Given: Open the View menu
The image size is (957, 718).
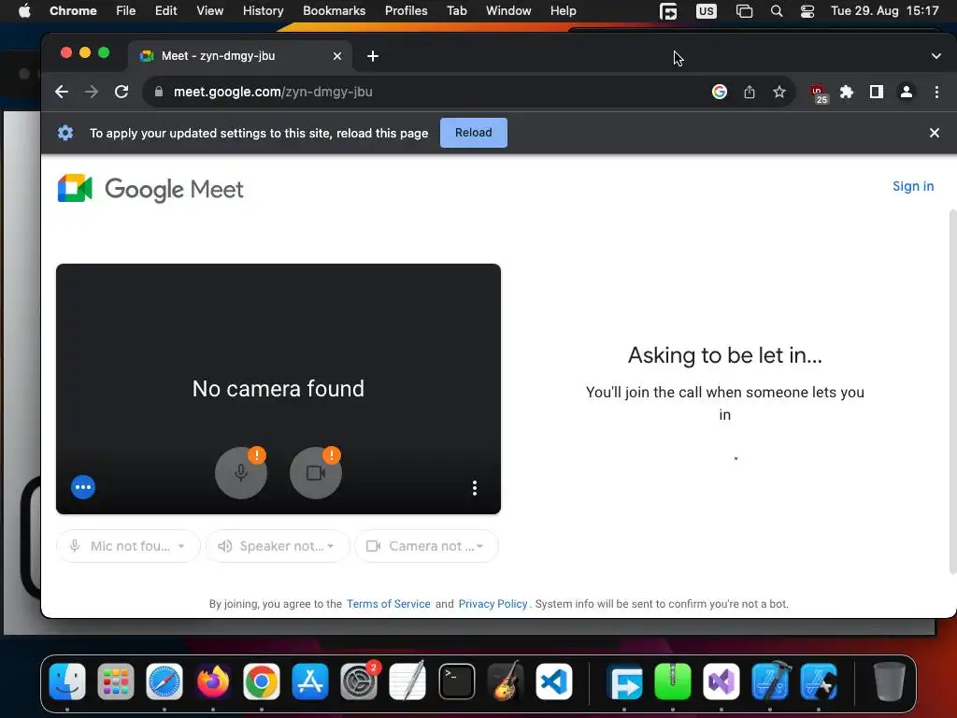Looking at the screenshot, I should point(210,11).
